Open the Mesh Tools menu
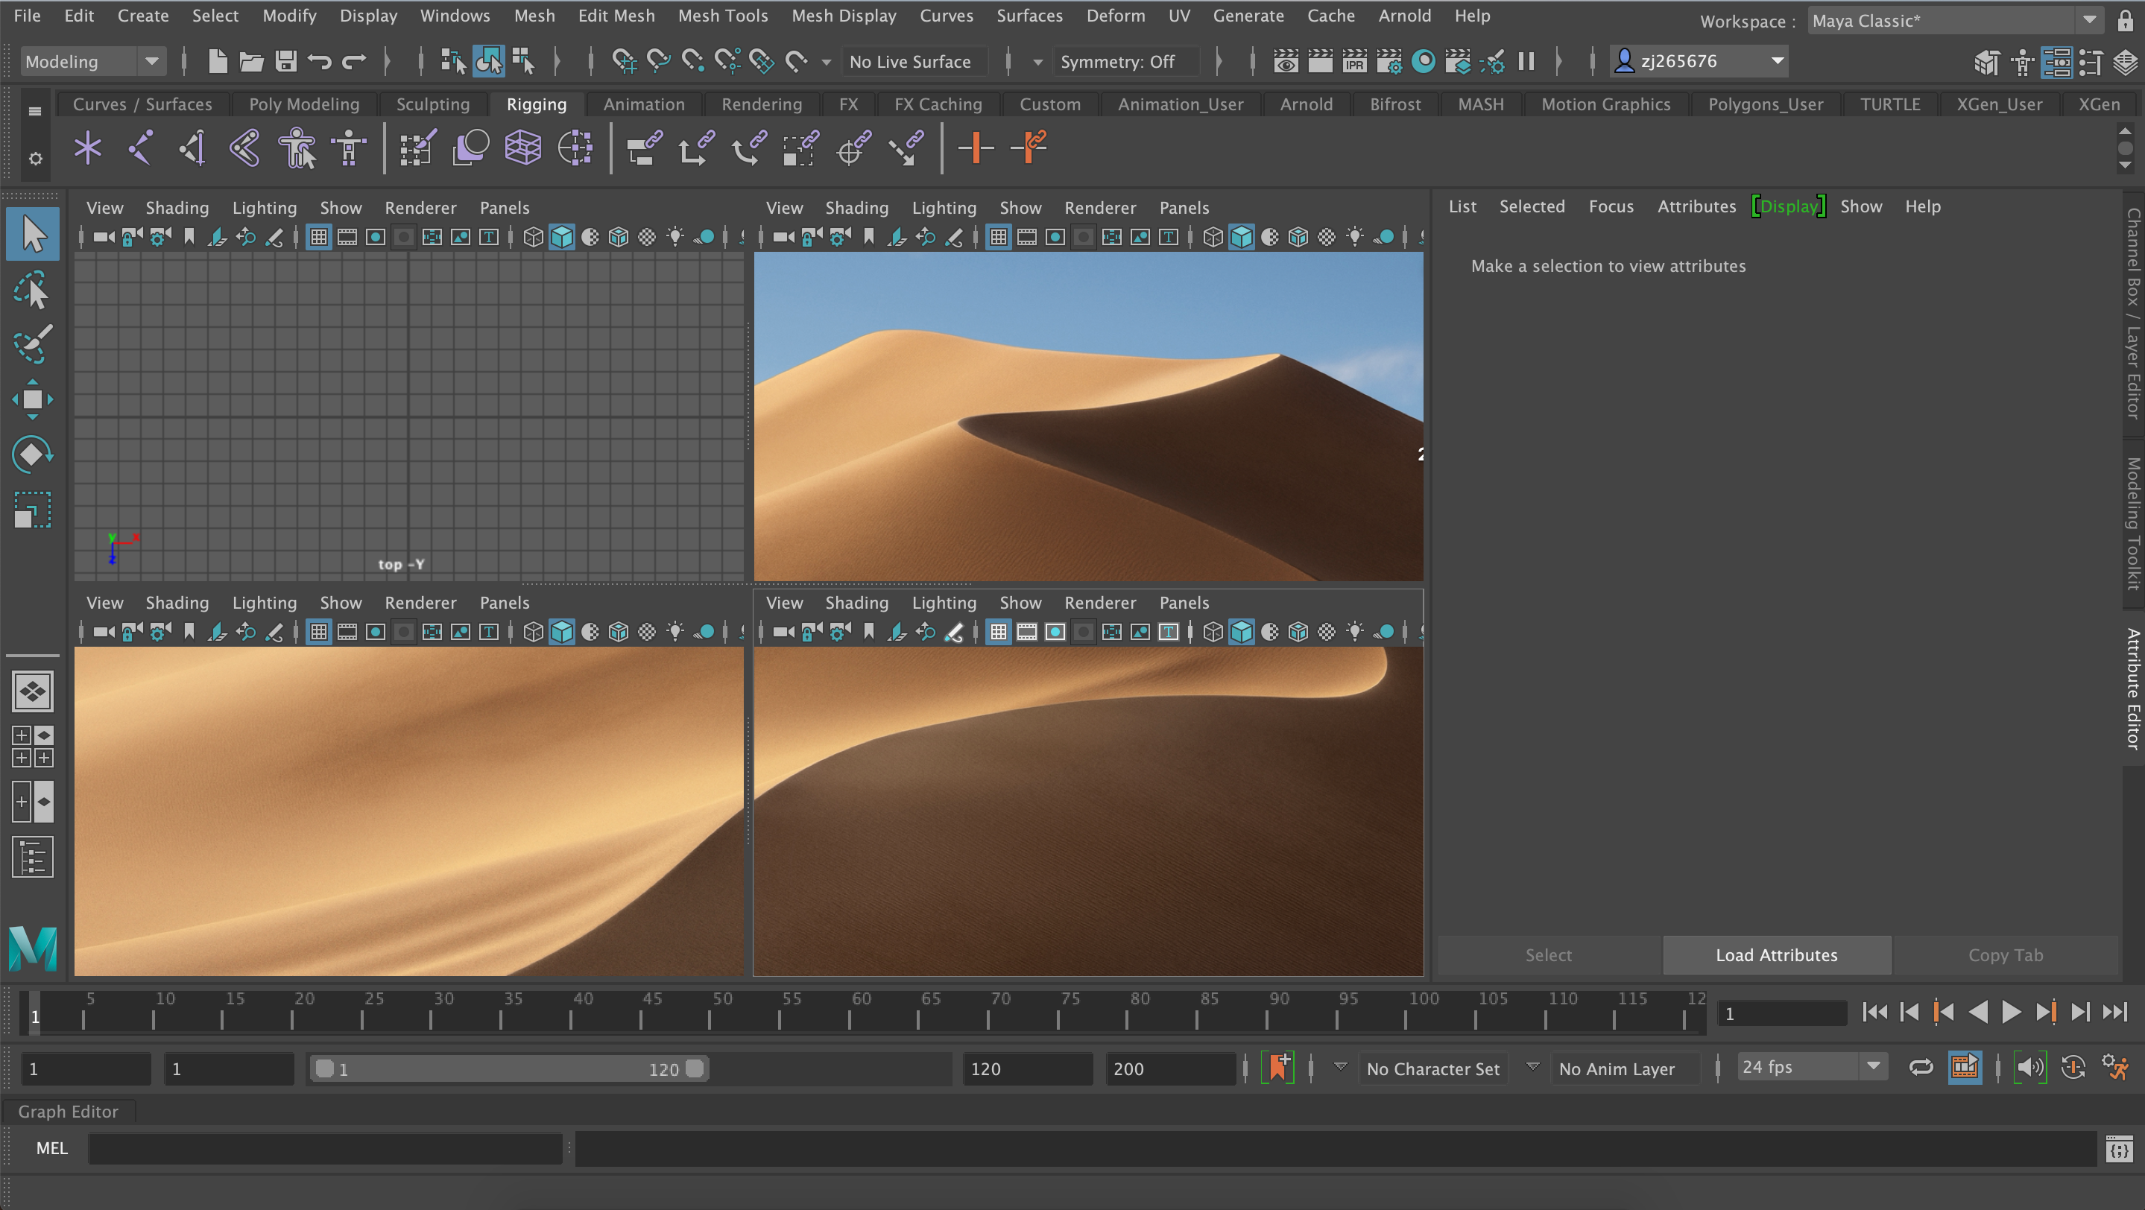 pyautogui.click(x=722, y=16)
